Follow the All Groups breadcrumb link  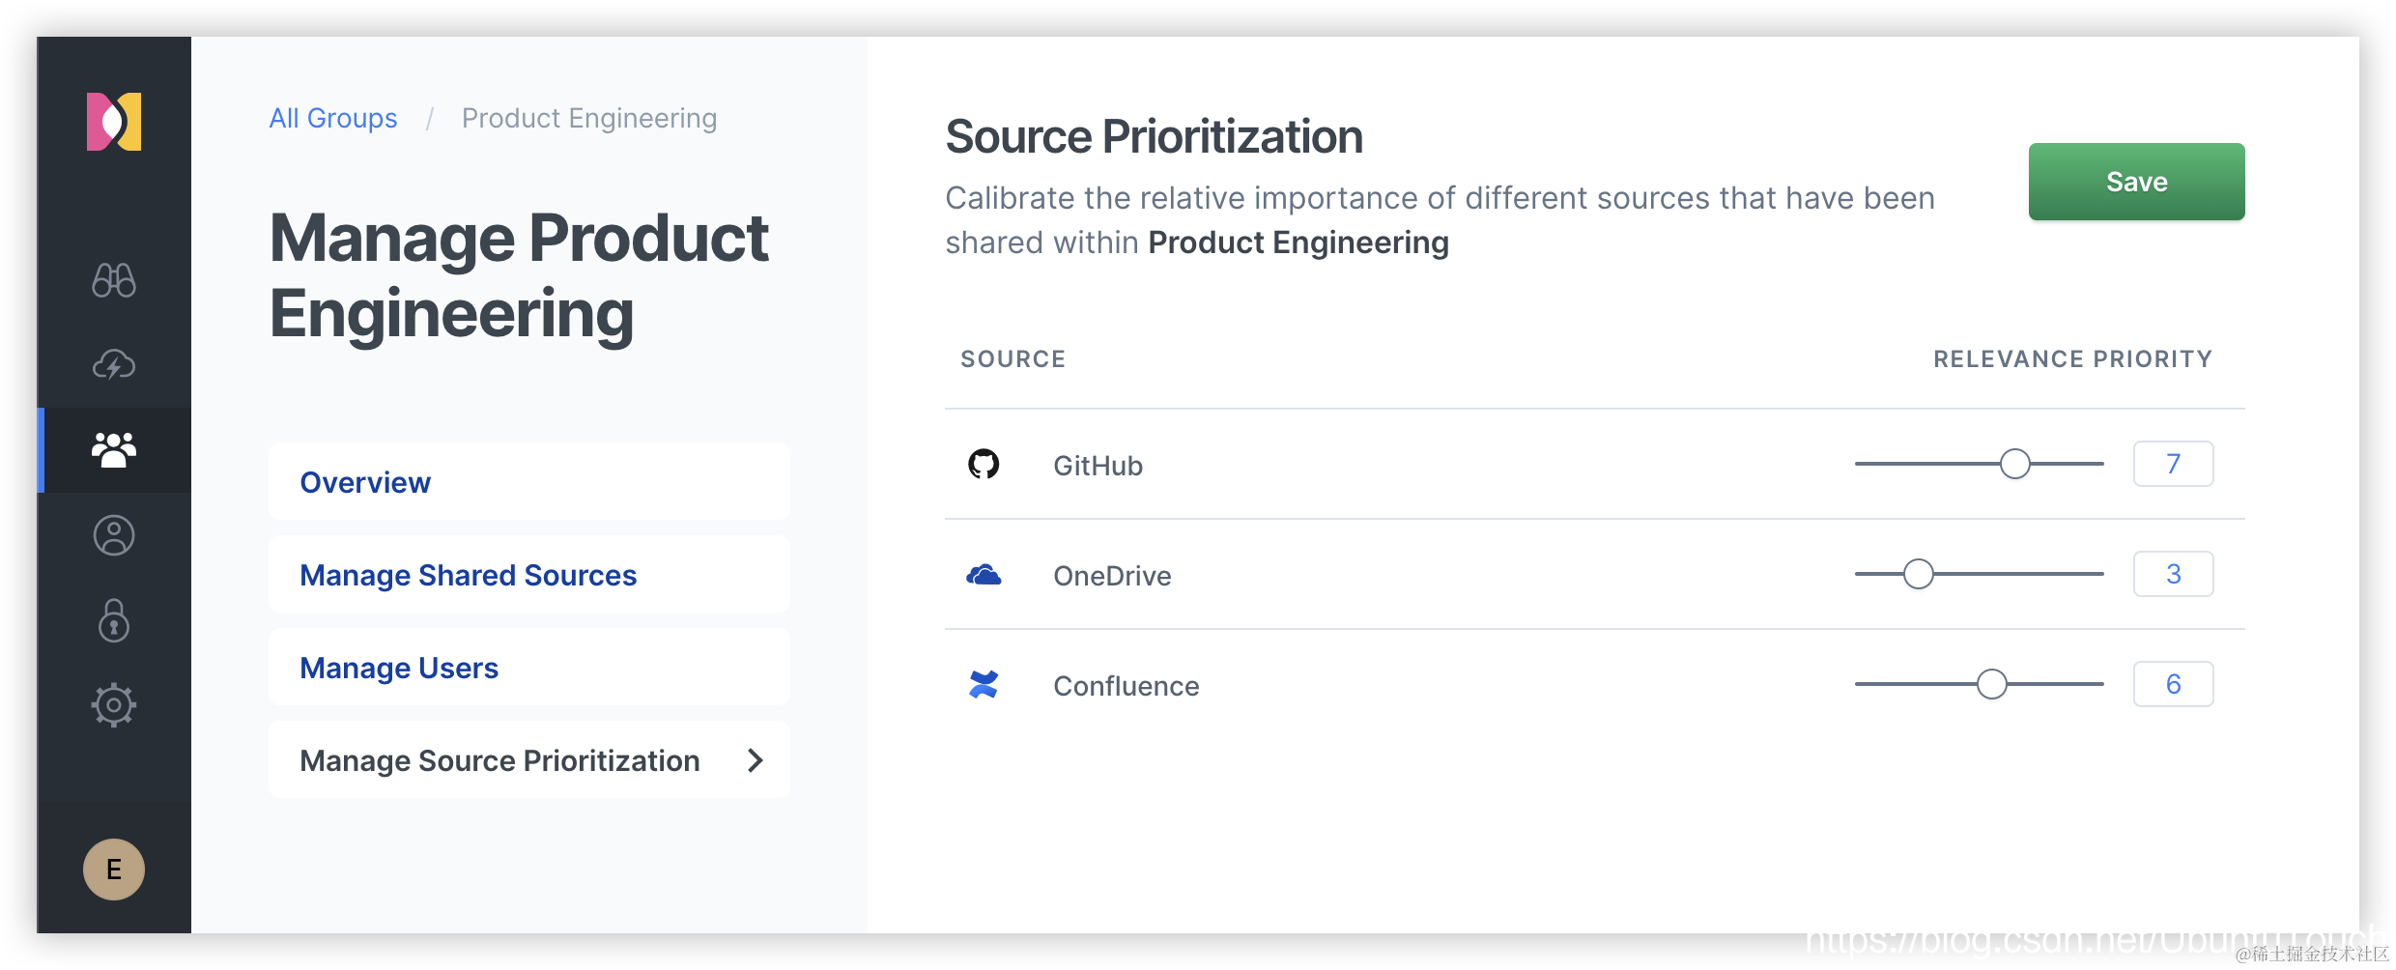point(333,118)
